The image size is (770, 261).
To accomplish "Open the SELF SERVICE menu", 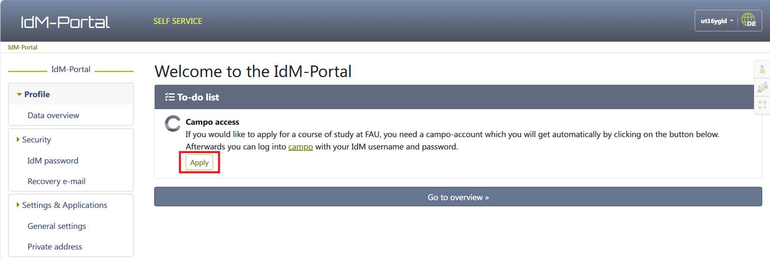I will coord(178,21).
